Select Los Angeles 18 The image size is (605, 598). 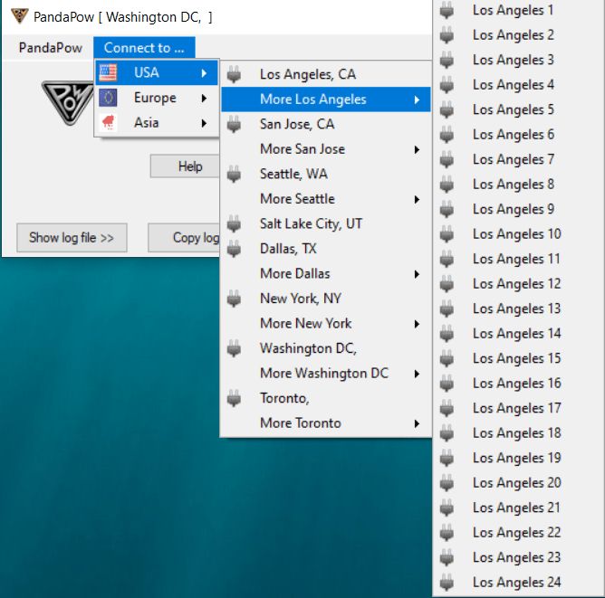coord(518,432)
